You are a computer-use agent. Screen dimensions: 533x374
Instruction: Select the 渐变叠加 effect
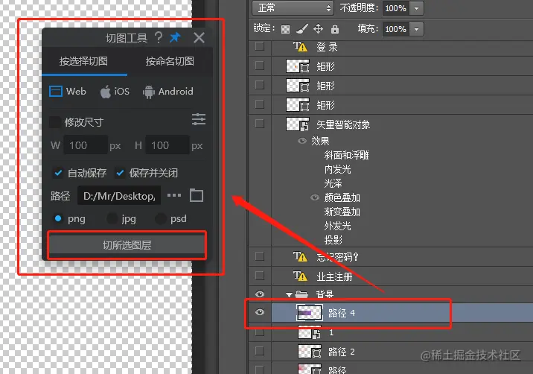(342, 212)
